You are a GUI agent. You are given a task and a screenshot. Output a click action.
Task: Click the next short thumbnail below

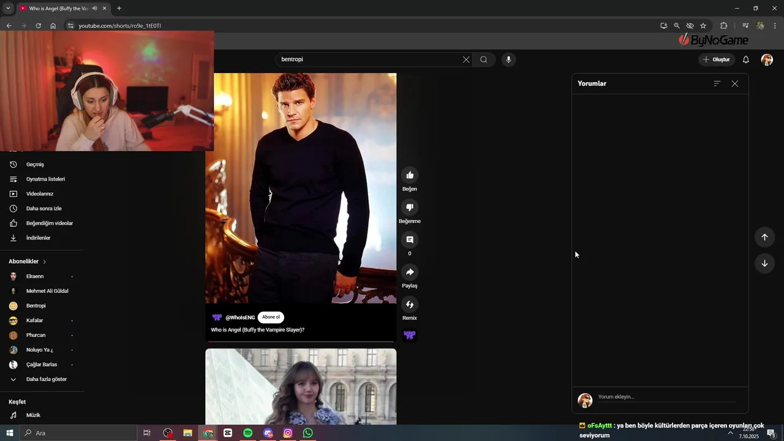[x=301, y=386]
